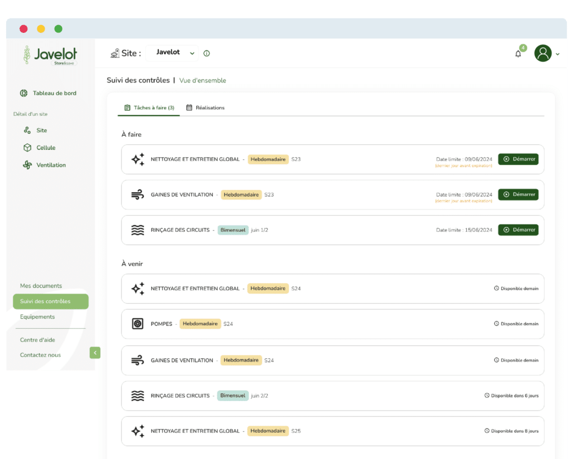Go to Ventilation in the sidebar
The image size is (571, 459).
[51, 165]
